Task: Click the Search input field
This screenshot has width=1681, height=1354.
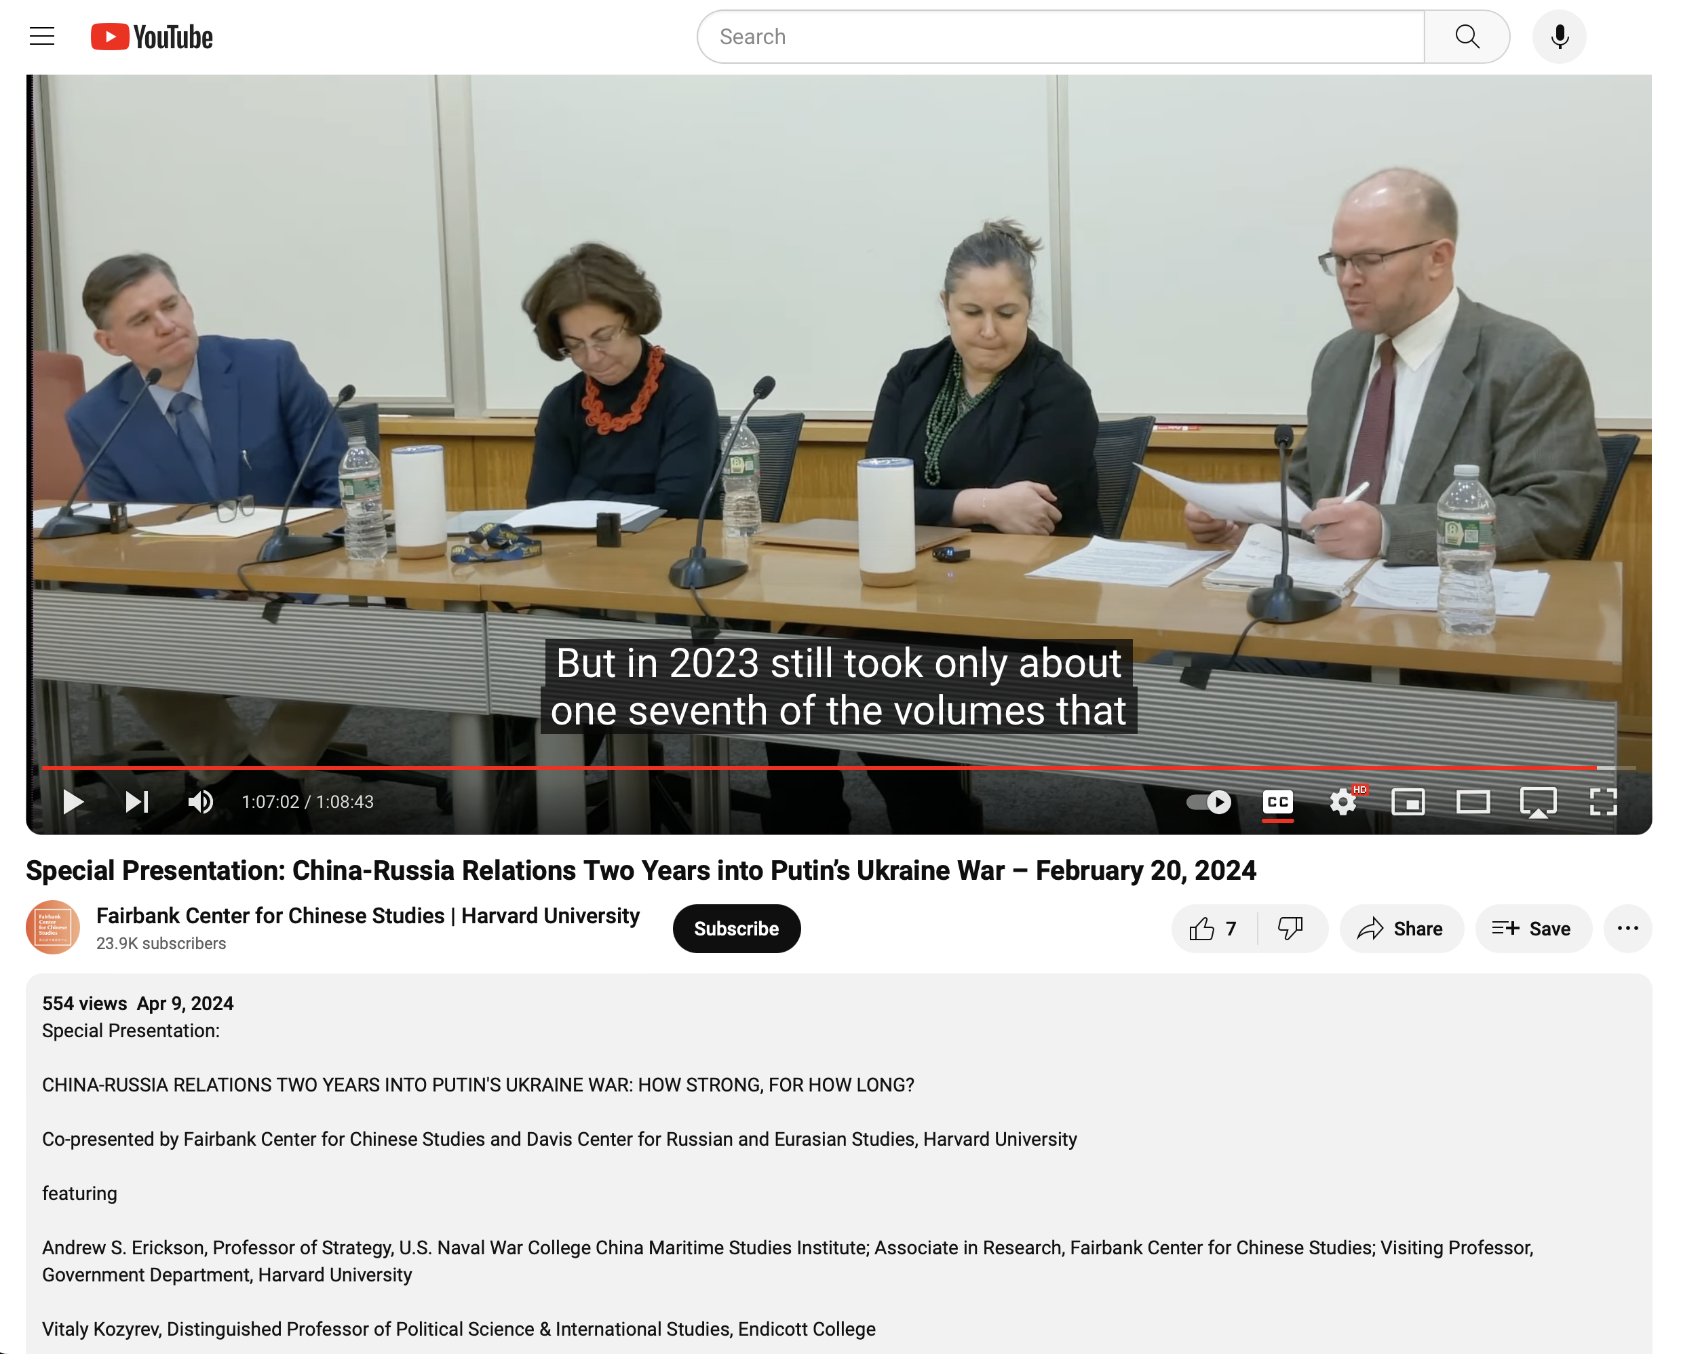Action: [1060, 37]
